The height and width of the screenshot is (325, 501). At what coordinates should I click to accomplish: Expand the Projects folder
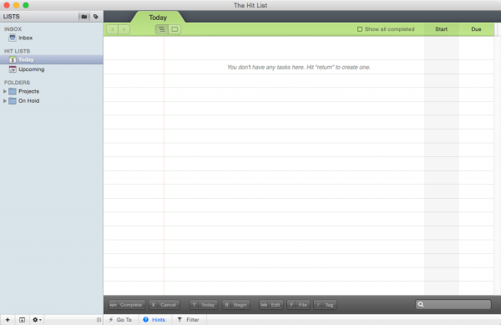(5, 91)
